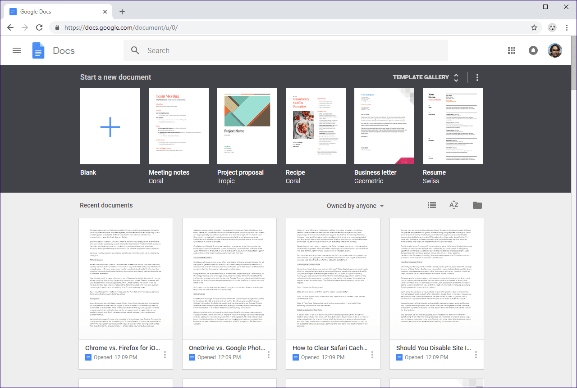
Task: Open more options for Should You Disable Site document
Action: pos(476,354)
